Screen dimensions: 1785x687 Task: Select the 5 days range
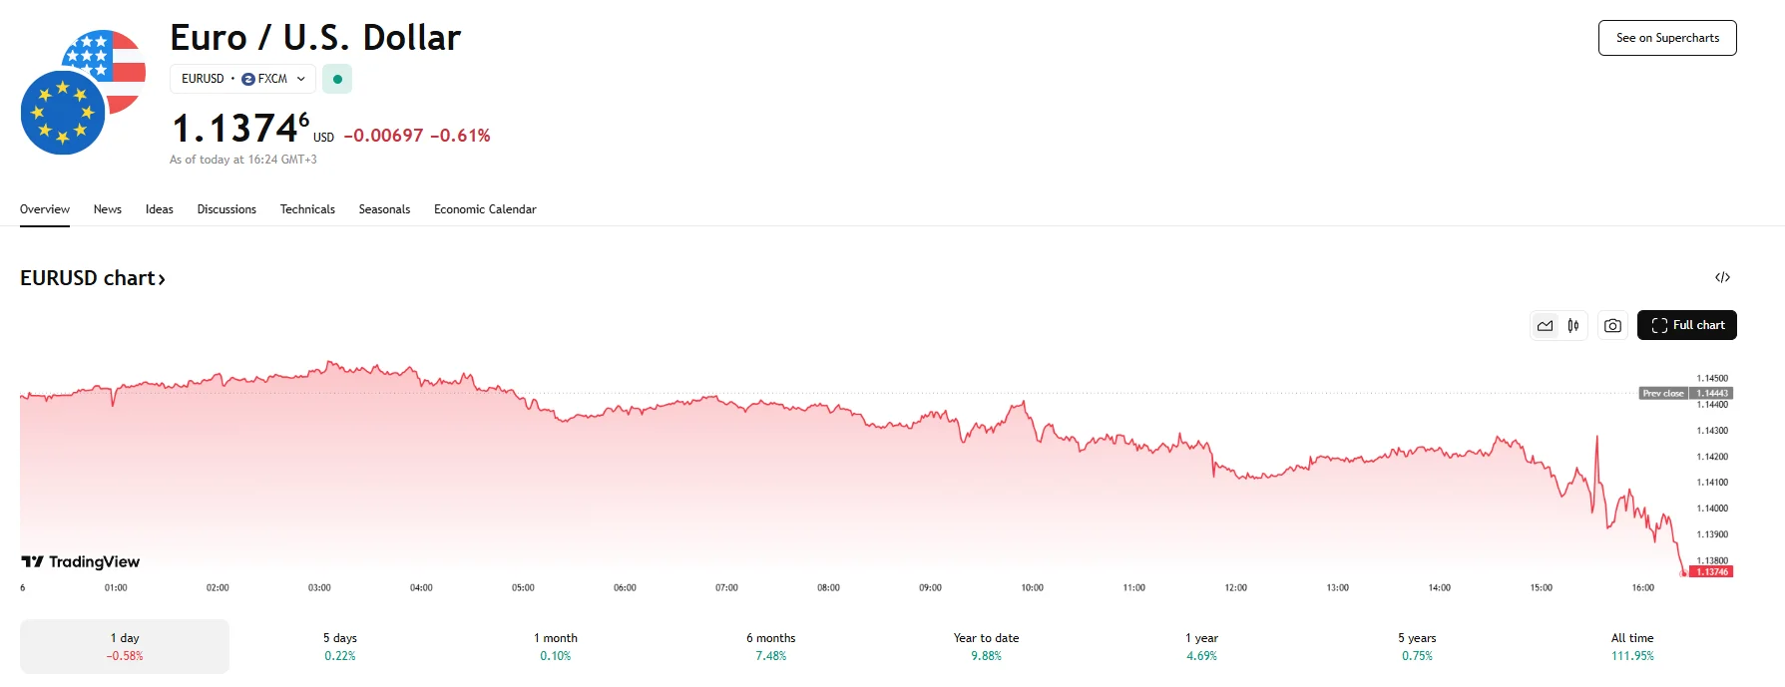339,646
